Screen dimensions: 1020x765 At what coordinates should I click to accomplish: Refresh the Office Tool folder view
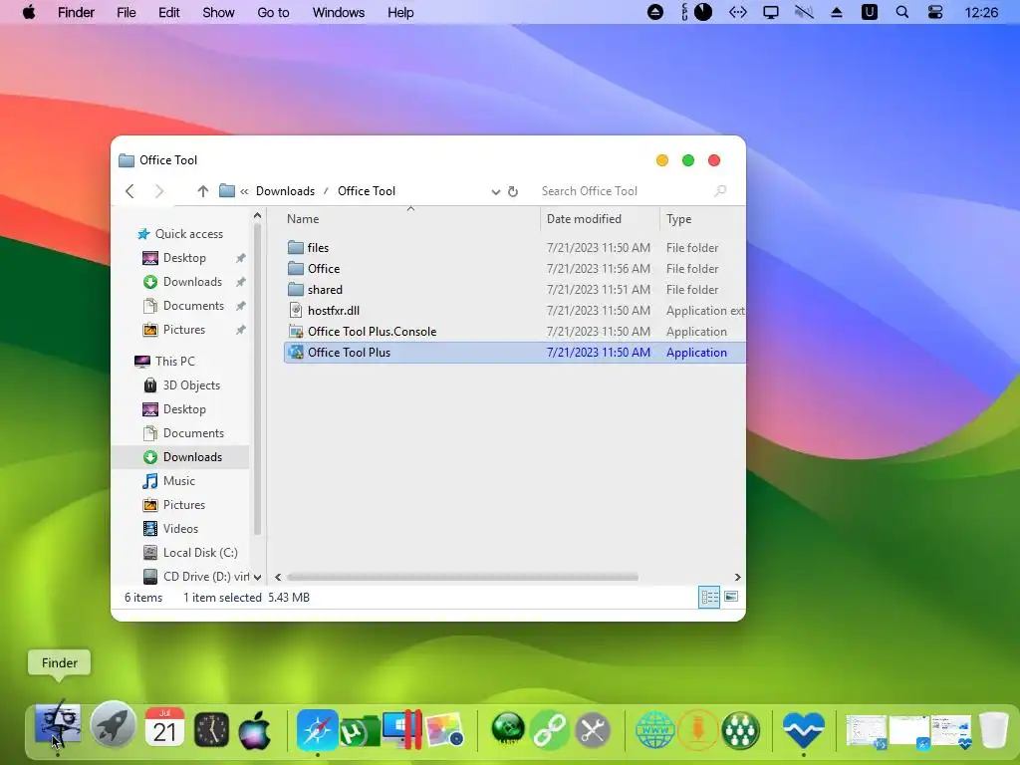513,191
